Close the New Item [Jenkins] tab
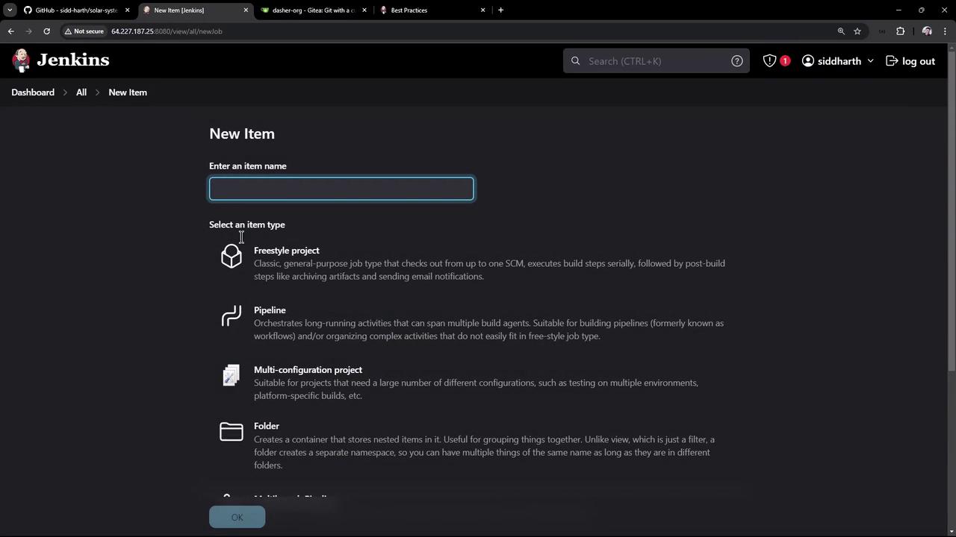Screen dimensions: 956x537 coord(246,10)
